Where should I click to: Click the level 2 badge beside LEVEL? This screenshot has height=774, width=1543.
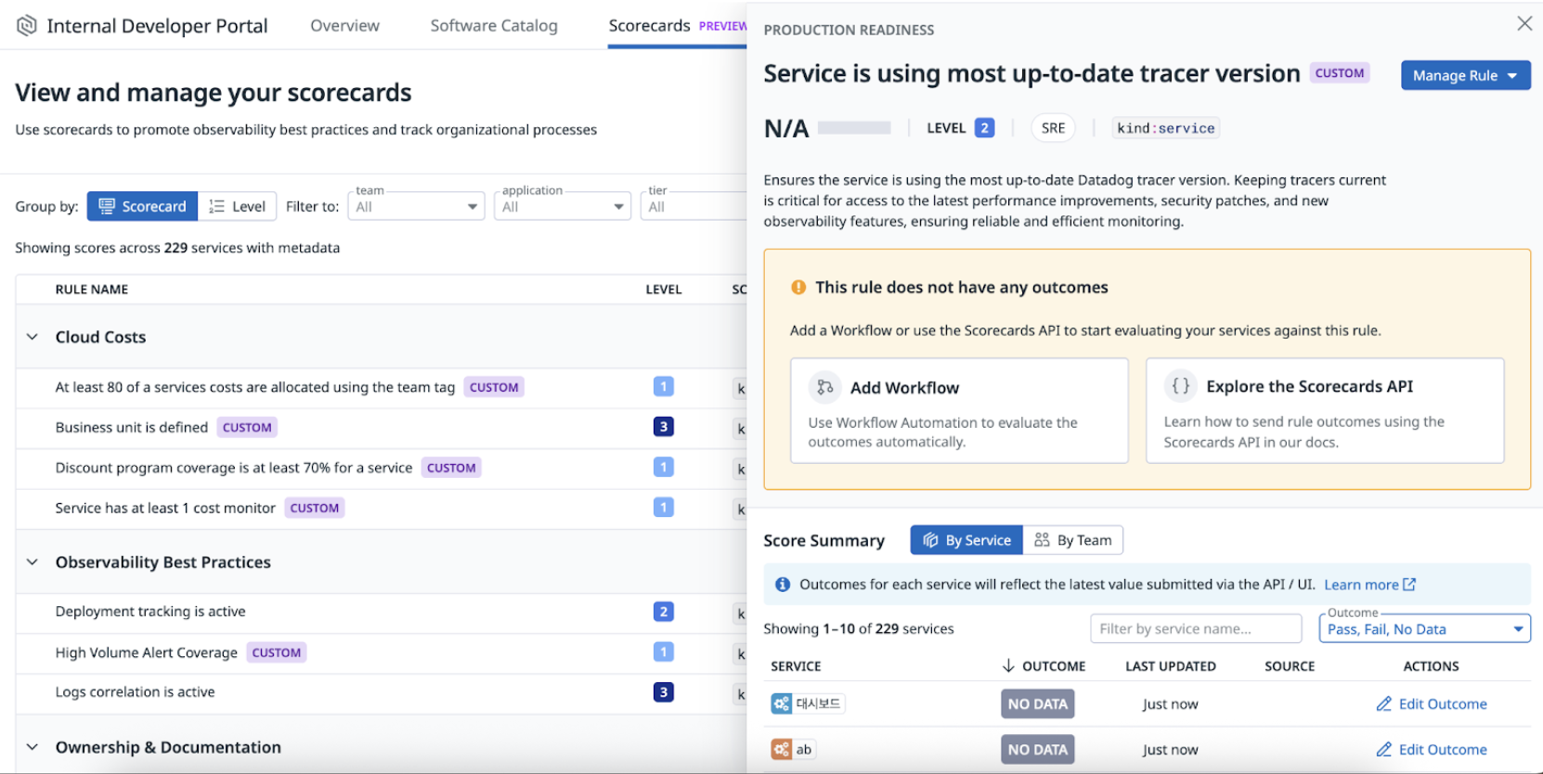[x=984, y=128]
